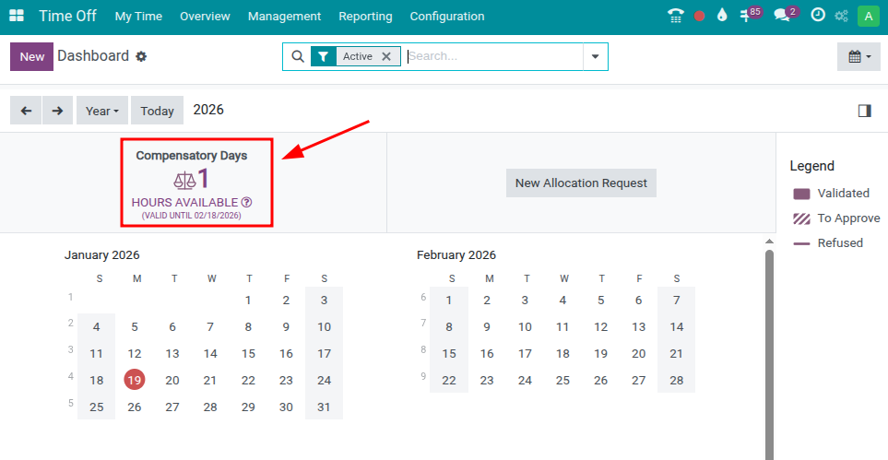888x460 pixels.
Task: Click the red record status dot
Action: pyautogui.click(x=700, y=16)
